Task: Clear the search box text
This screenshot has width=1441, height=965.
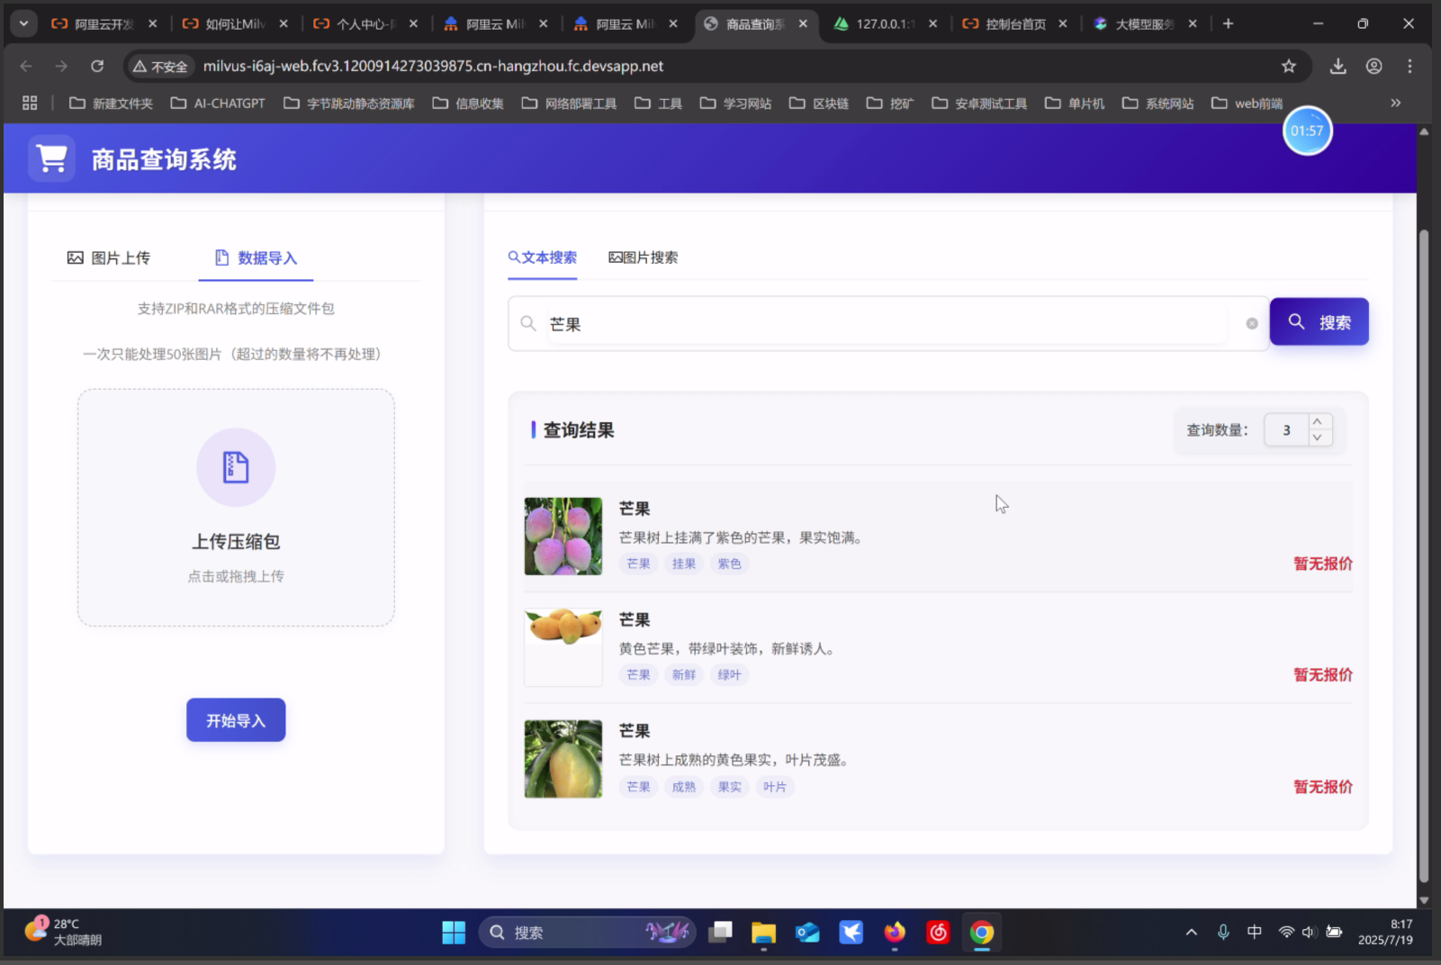Action: (x=1251, y=324)
